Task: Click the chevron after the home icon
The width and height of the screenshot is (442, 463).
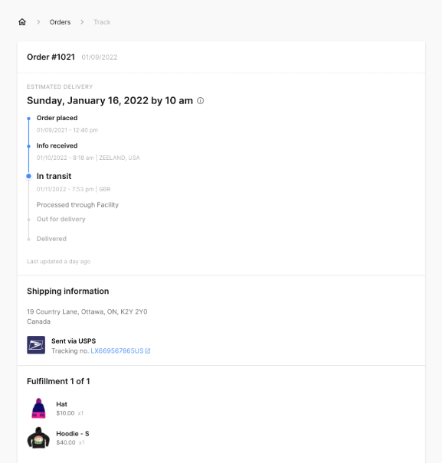Action: (38, 22)
